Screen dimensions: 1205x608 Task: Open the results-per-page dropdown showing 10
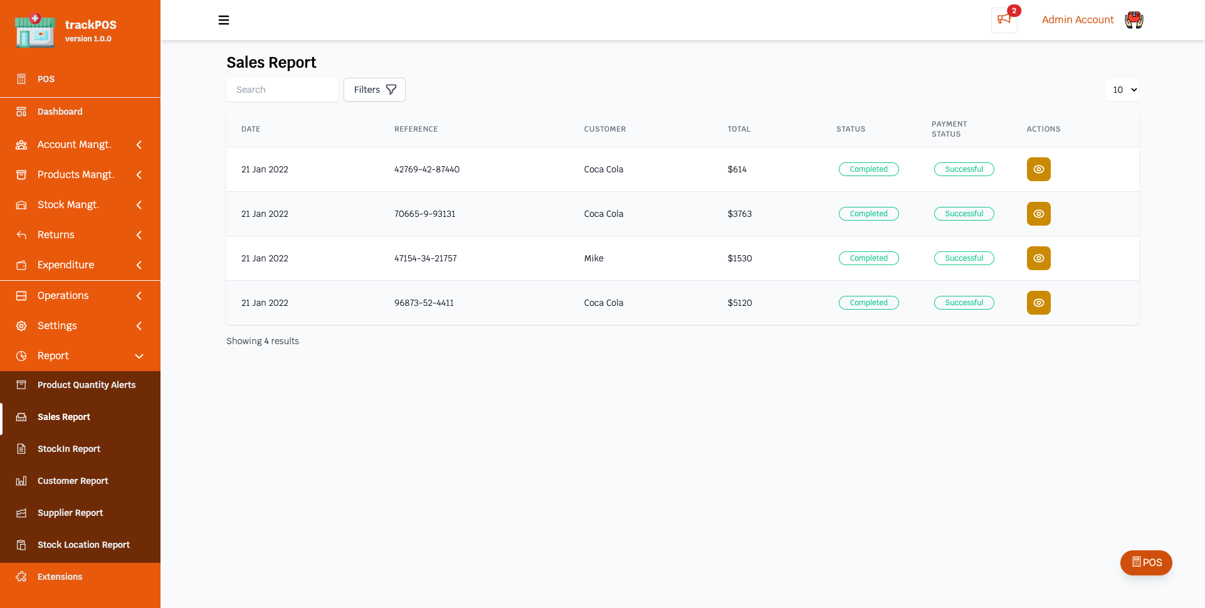1122,90
